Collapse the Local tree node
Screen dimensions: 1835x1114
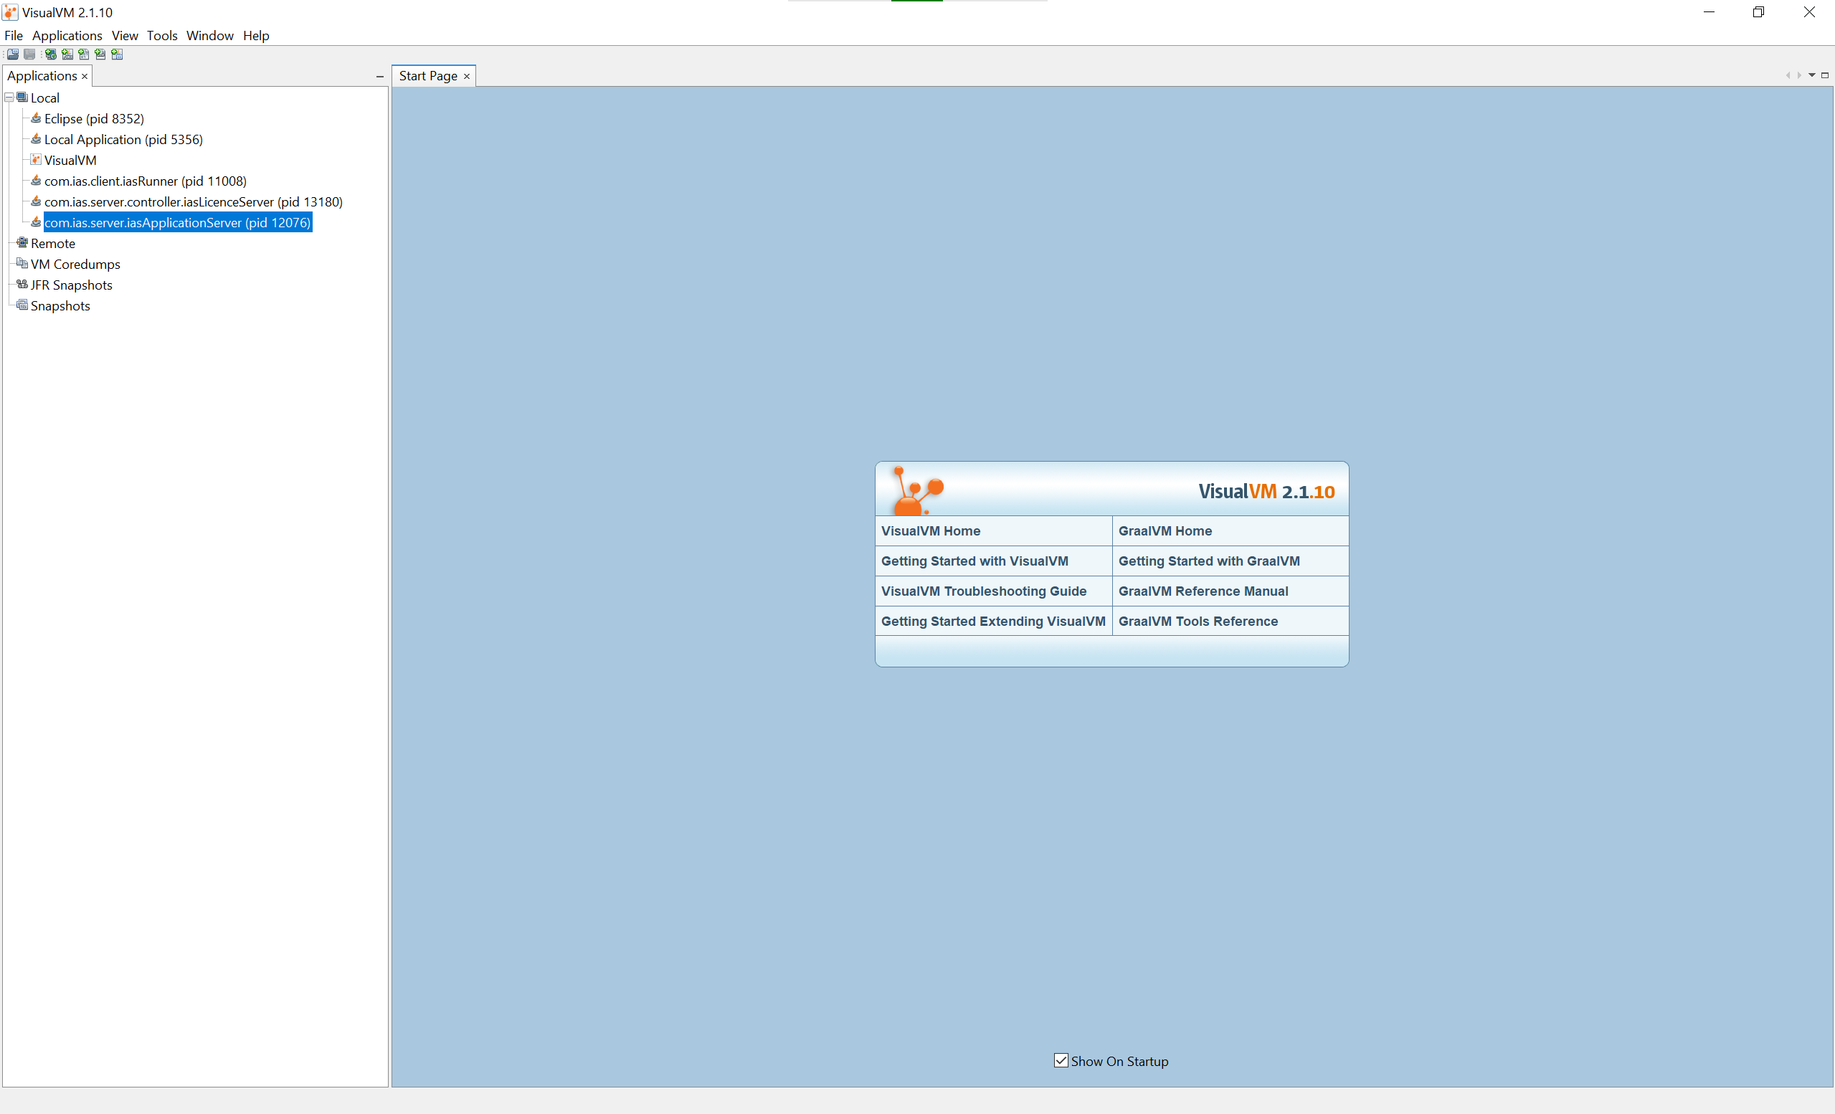[x=9, y=97]
